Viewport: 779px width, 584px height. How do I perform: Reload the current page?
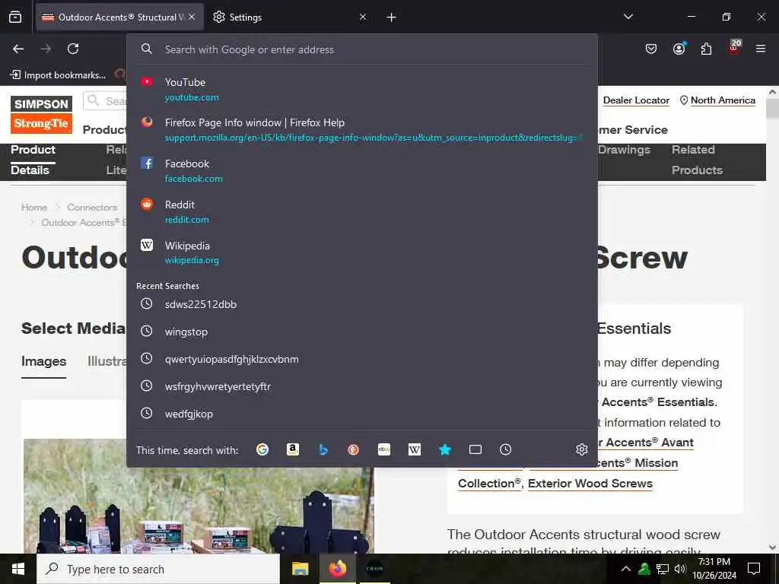(73, 49)
